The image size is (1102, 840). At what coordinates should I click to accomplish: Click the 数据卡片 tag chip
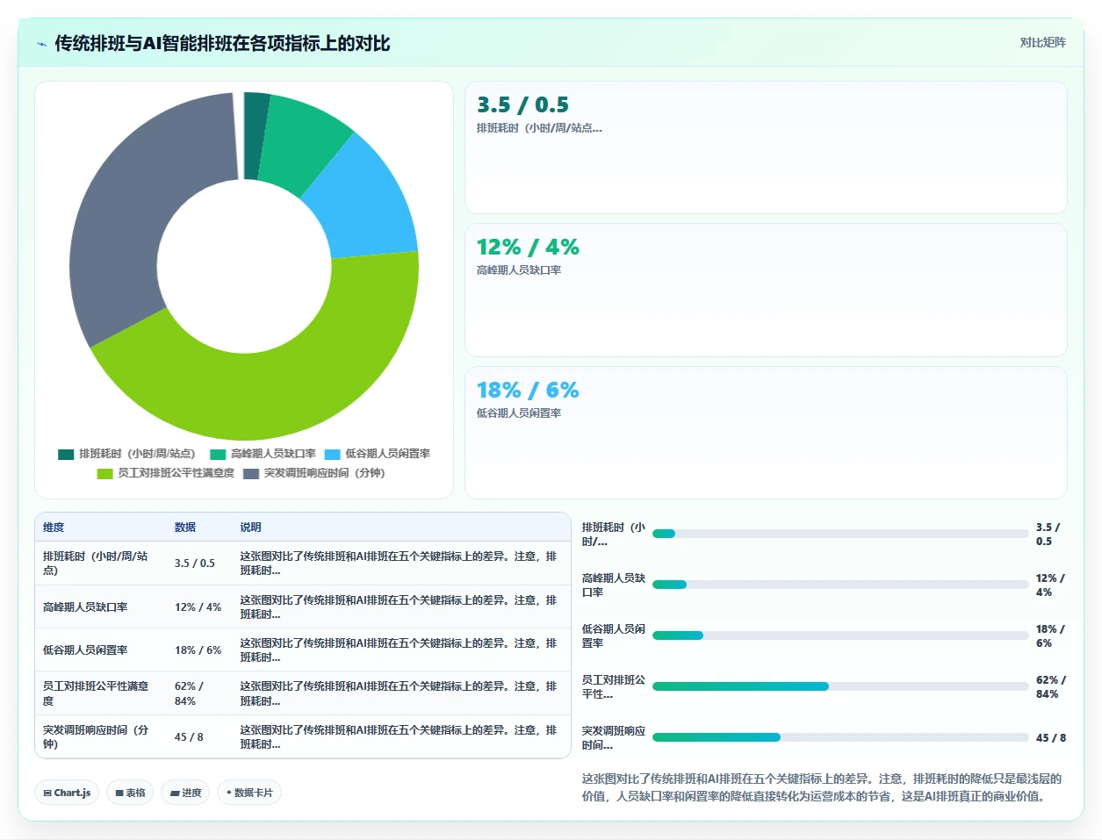(x=249, y=793)
